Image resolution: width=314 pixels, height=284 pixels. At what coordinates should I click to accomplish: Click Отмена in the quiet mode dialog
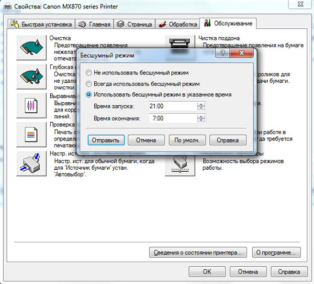pyautogui.click(x=146, y=140)
